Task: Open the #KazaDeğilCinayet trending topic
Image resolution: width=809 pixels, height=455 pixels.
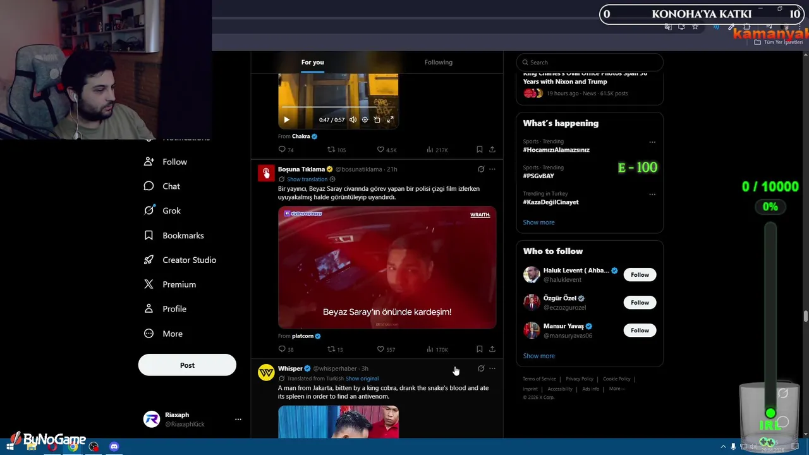Action: click(x=550, y=202)
